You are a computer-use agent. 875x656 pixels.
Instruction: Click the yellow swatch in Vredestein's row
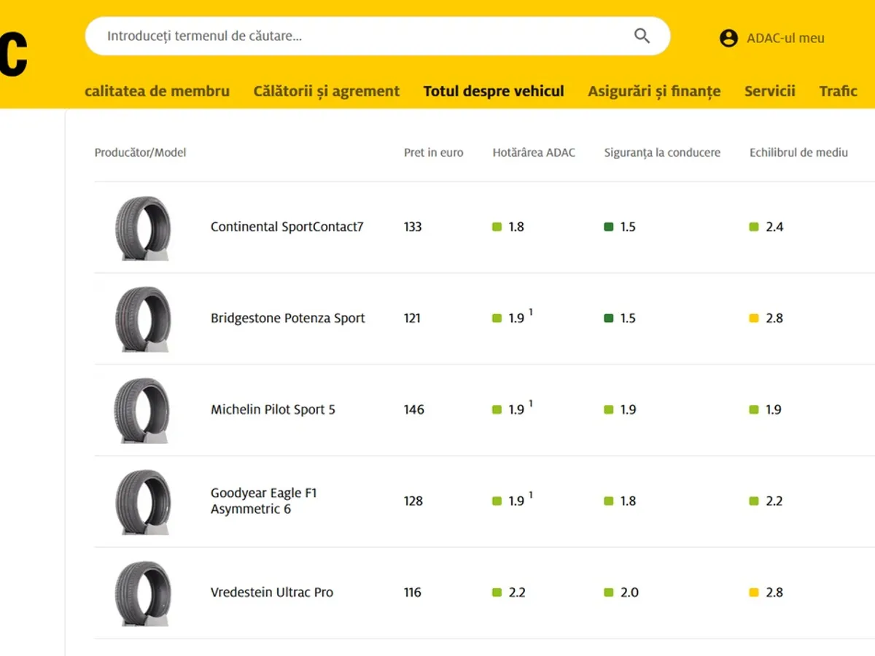pos(754,593)
